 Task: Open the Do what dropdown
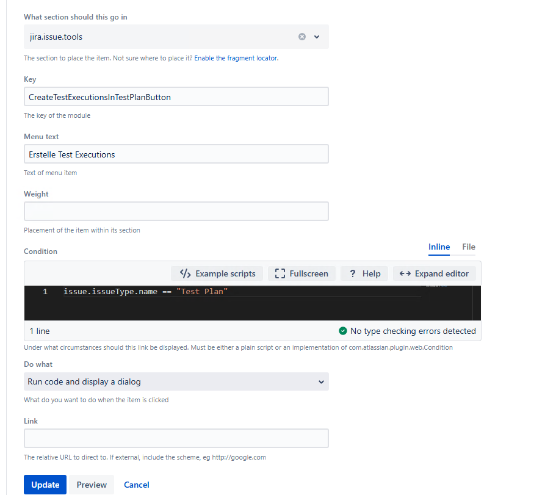coord(176,381)
